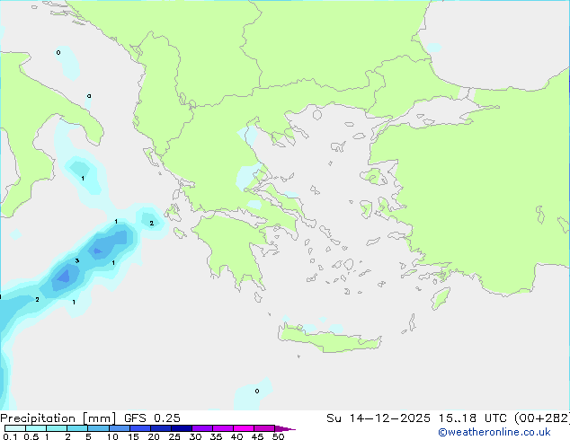Image resolution: width=570 pixels, height=440 pixels.
Task: Pick the 10–15 mm legend color swatch
Action: (x=119, y=428)
